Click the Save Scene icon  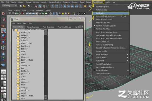pos(28,6)
